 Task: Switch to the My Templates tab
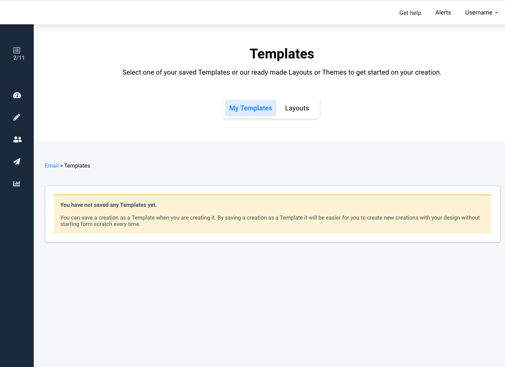(250, 108)
